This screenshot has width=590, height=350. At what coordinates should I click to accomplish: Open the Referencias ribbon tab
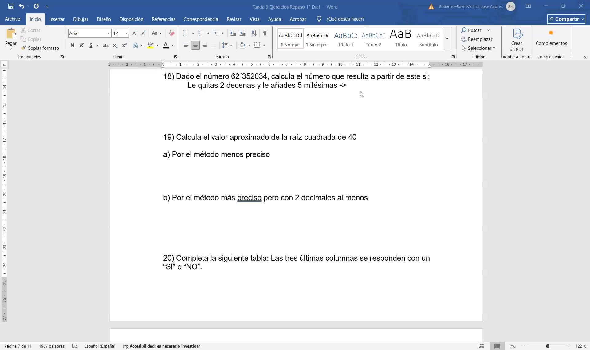point(163,19)
